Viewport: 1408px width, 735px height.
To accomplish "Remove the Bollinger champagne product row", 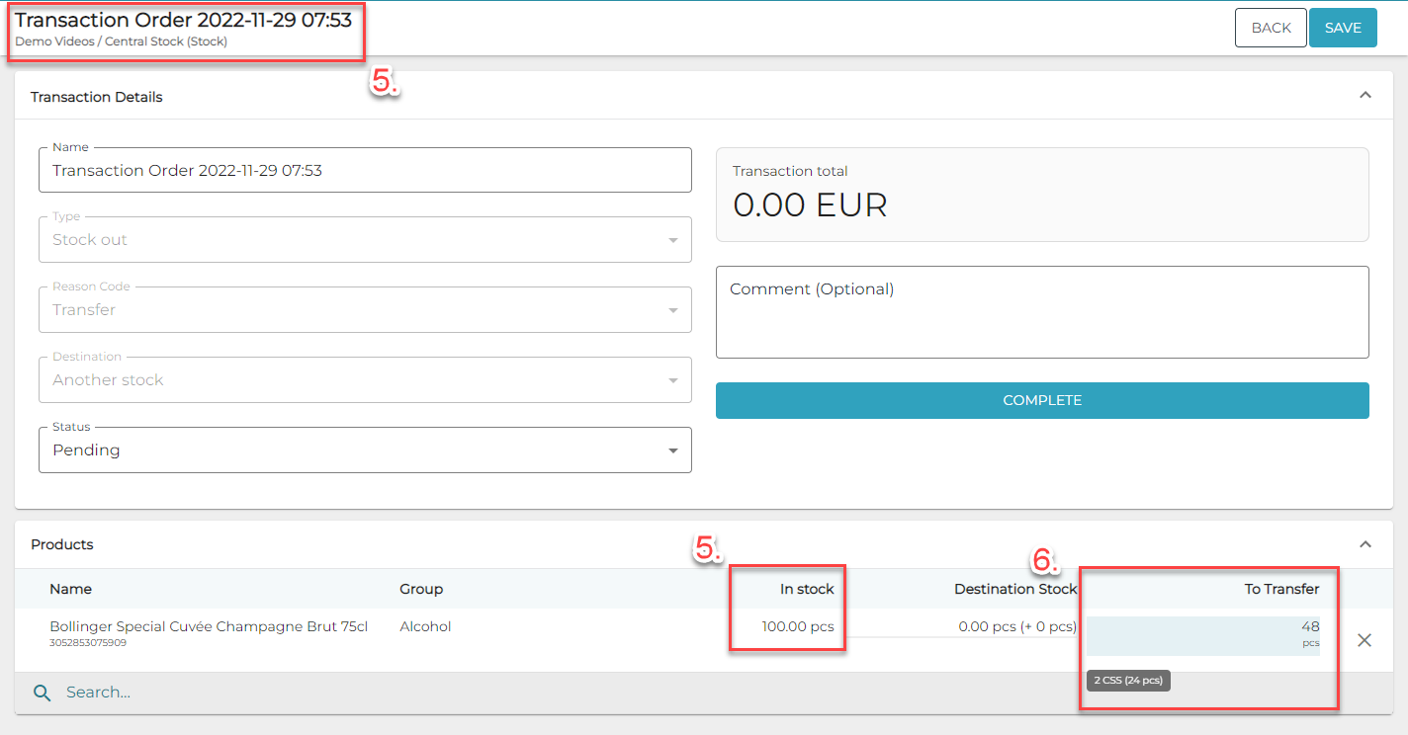I will pos(1364,640).
